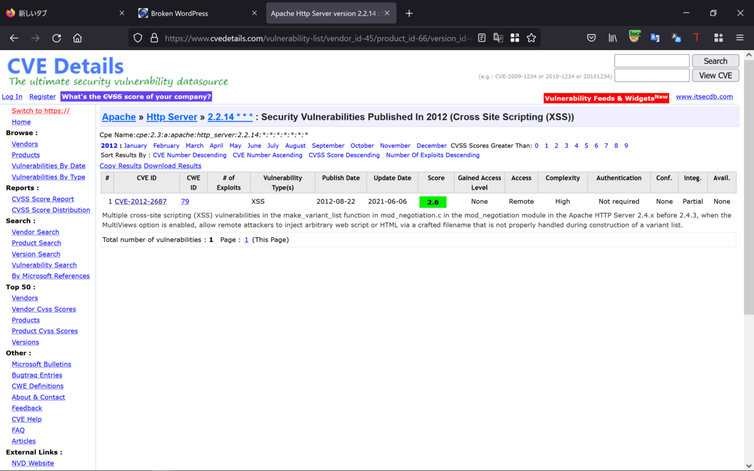Filter results by December
This screenshot has height=471, width=754.
pos(432,146)
